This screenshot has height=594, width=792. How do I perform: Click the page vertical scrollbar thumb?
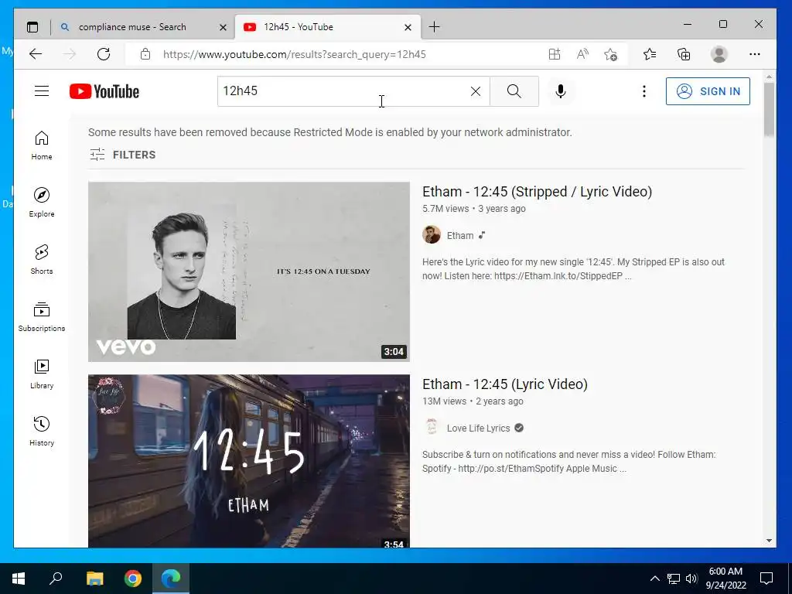769,108
